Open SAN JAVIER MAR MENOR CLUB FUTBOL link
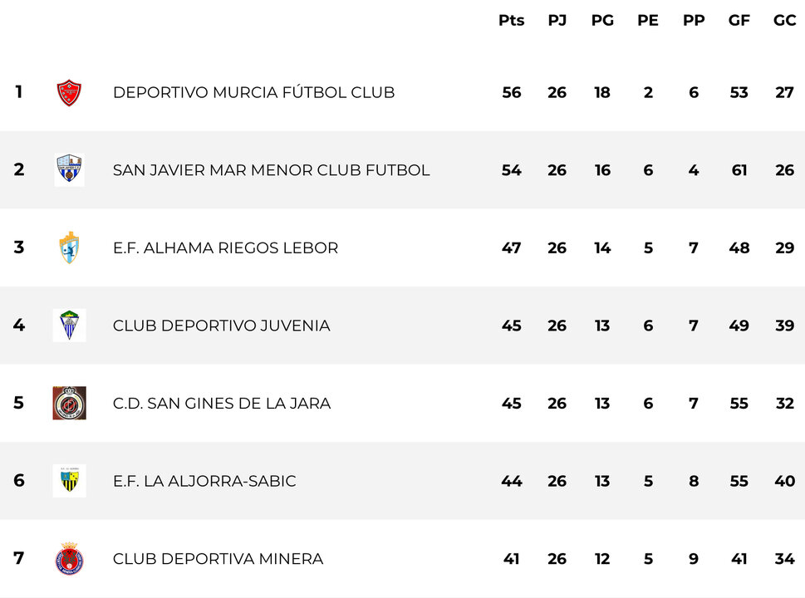 [271, 170]
